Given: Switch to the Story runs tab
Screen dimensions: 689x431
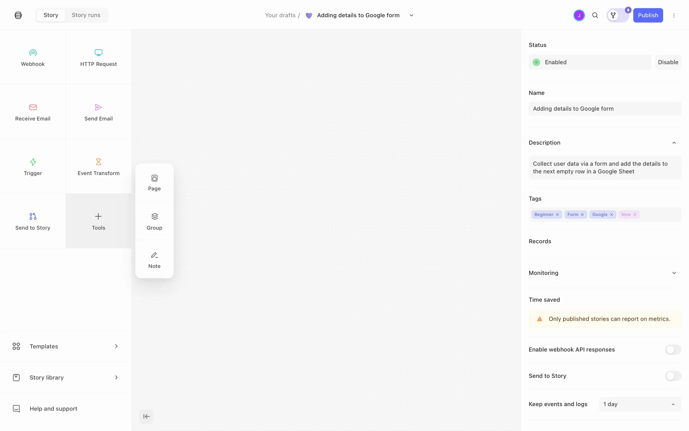Looking at the screenshot, I should 86,15.
